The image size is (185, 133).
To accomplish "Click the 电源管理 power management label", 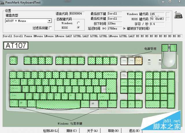I will 150,49.
